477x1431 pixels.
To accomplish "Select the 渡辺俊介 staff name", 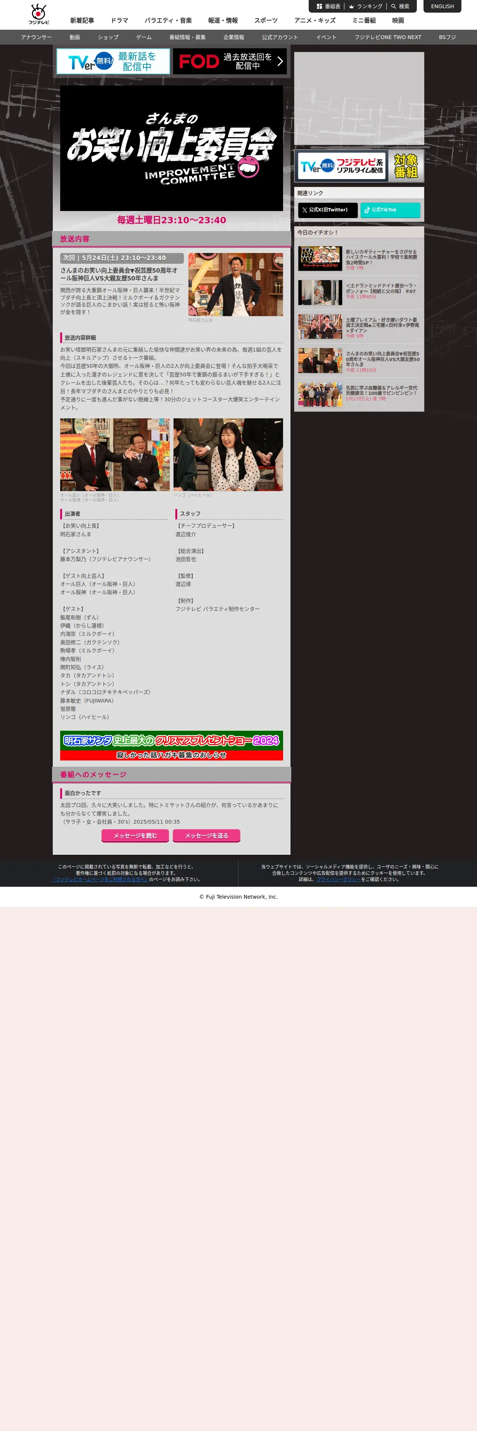I will coord(185,535).
